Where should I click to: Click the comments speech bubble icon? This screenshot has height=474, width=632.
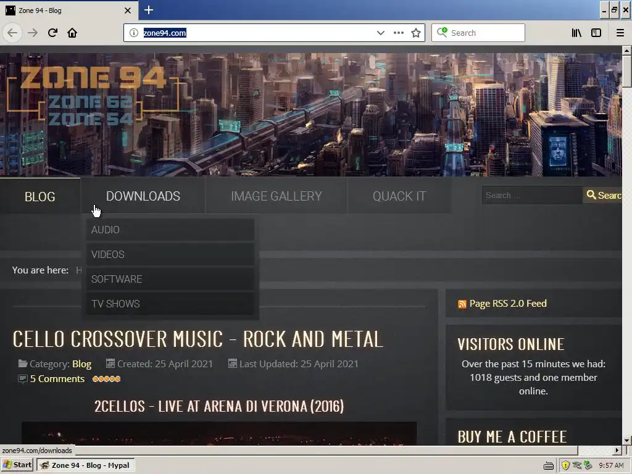click(x=23, y=379)
